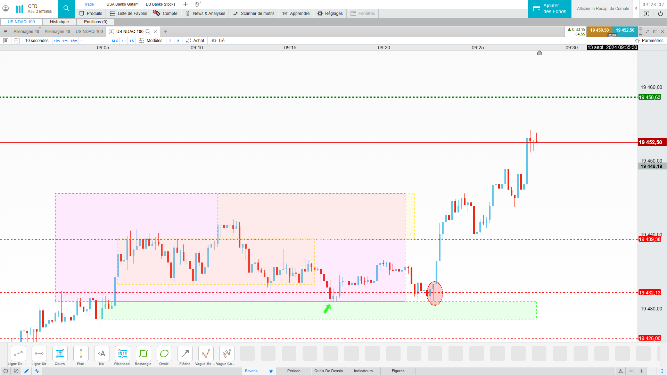Select the Fibonacci drawing tool
This screenshot has height=375, width=667.
[x=122, y=354]
